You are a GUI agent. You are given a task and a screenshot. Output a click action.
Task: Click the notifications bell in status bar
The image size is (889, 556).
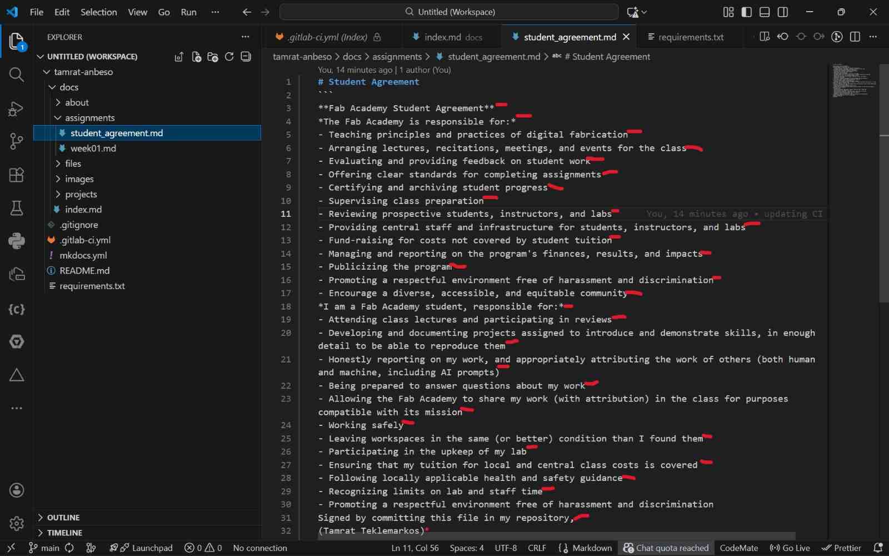pyautogui.click(x=878, y=548)
